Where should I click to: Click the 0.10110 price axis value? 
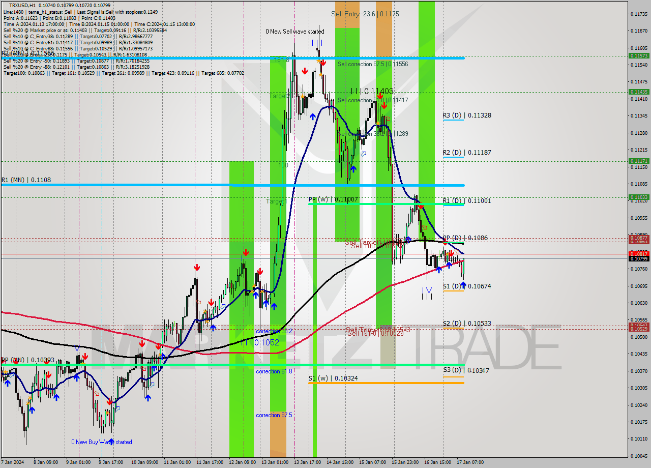tap(639, 438)
